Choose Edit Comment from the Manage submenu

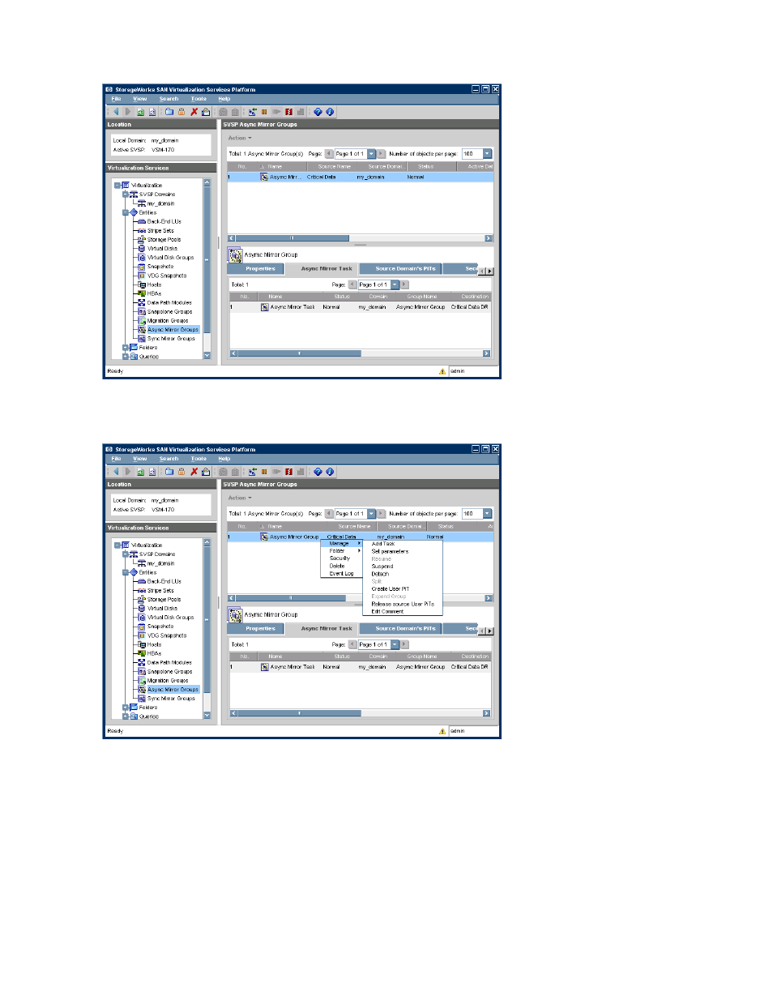click(387, 612)
